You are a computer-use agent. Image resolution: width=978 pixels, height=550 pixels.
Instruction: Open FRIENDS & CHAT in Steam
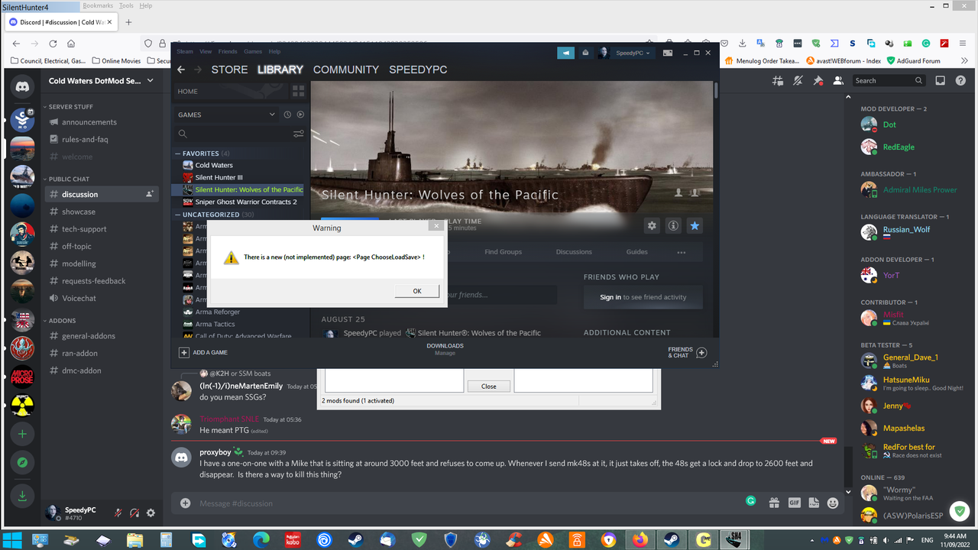(687, 352)
